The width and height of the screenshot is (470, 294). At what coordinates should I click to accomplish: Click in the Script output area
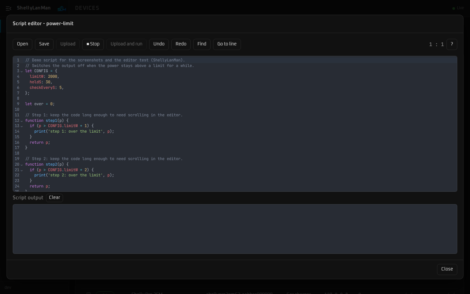coord(235,229)
